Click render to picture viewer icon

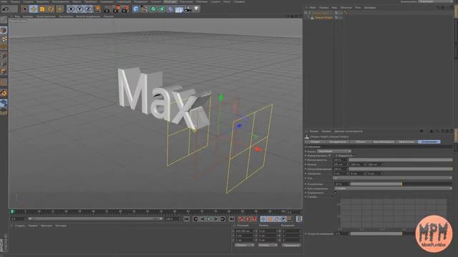116,9
